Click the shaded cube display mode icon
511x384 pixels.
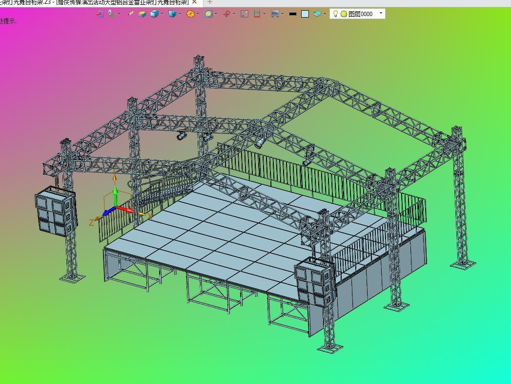click(x=155, y=14)
